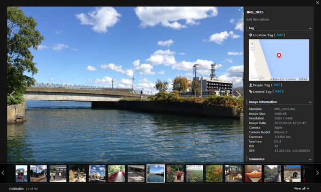Click the People Tag person icon
The height and width of the screenshot is (192, 321).
point(250,85)
